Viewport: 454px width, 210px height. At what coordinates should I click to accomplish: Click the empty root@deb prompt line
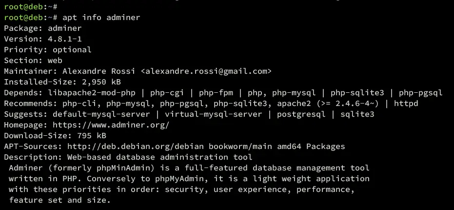[31, 6]
